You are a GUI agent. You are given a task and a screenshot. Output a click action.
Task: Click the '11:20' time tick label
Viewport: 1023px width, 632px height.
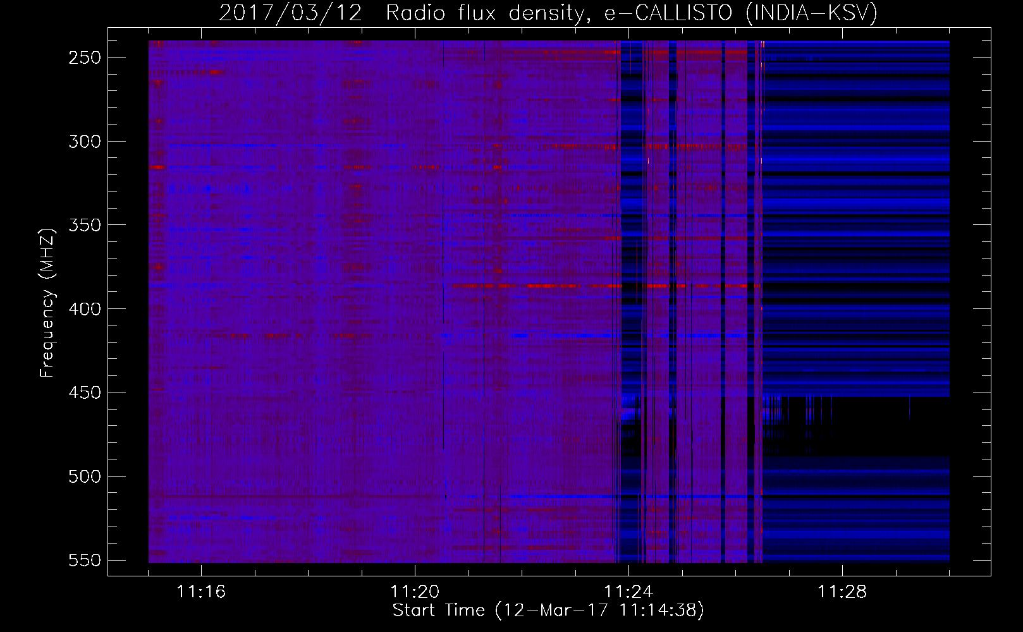[415, 592]
